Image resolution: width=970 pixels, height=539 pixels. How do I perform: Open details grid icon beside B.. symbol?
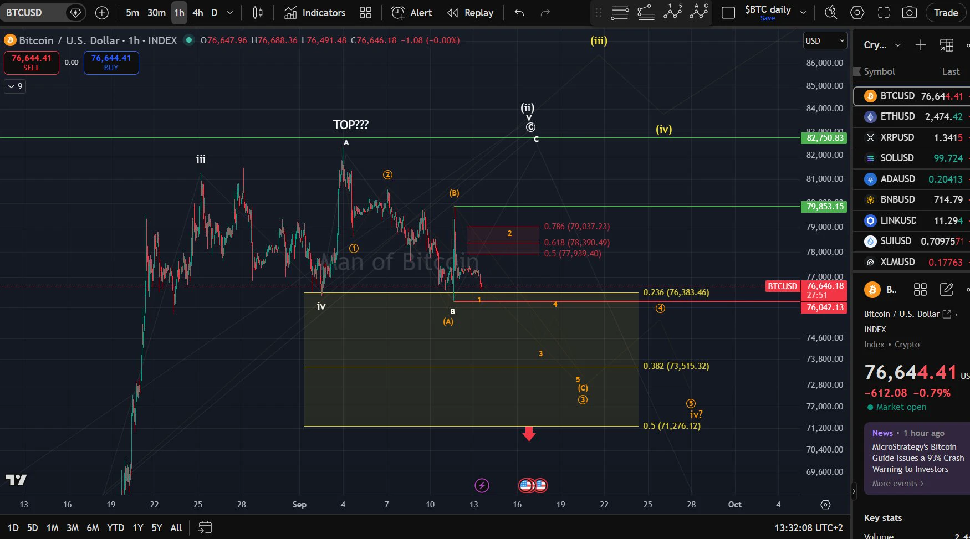[920, 289]
